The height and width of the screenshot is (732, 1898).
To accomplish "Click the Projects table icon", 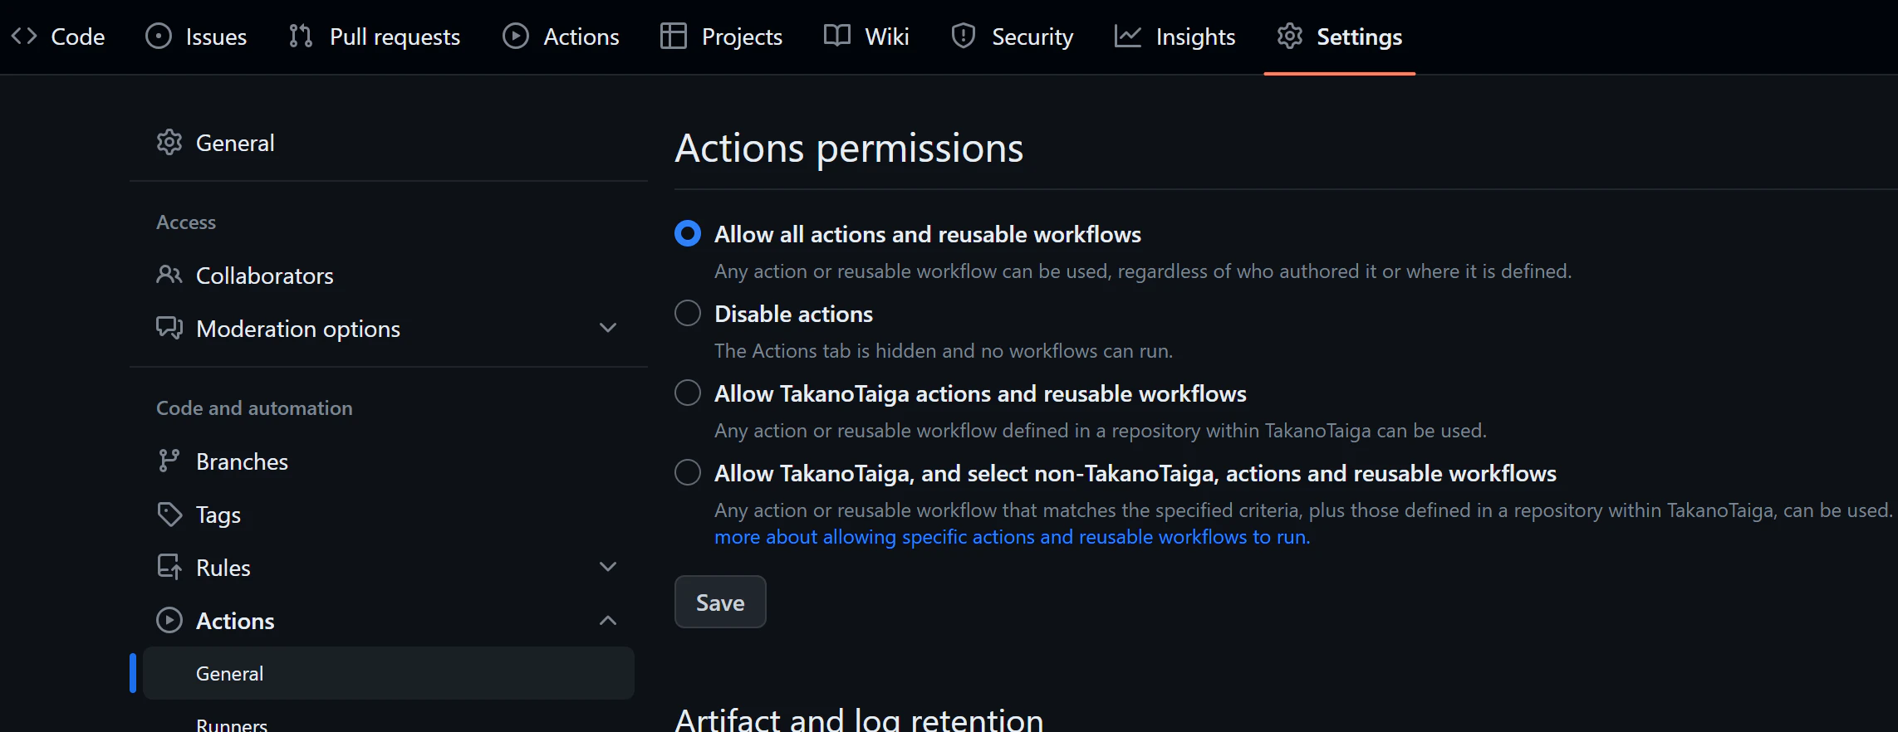I will click(674, 36).
